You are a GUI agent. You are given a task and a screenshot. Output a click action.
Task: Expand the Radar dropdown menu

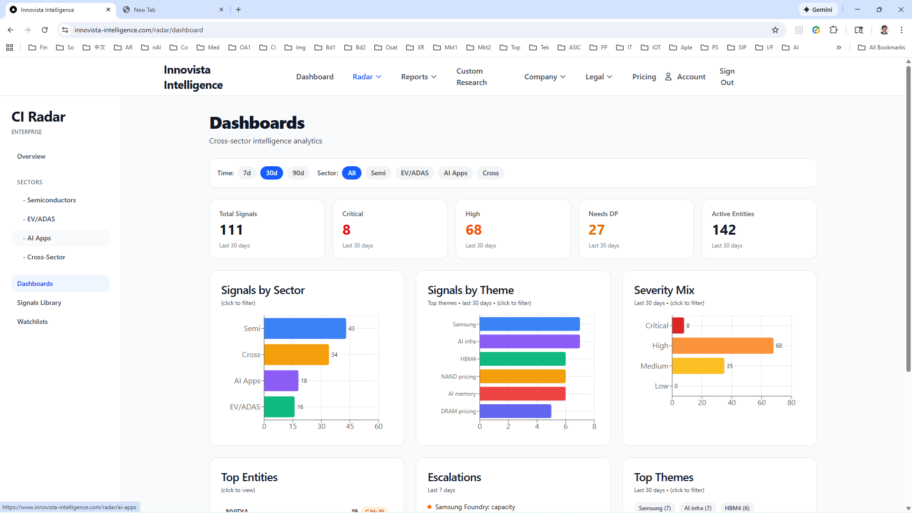coord(367,76)
